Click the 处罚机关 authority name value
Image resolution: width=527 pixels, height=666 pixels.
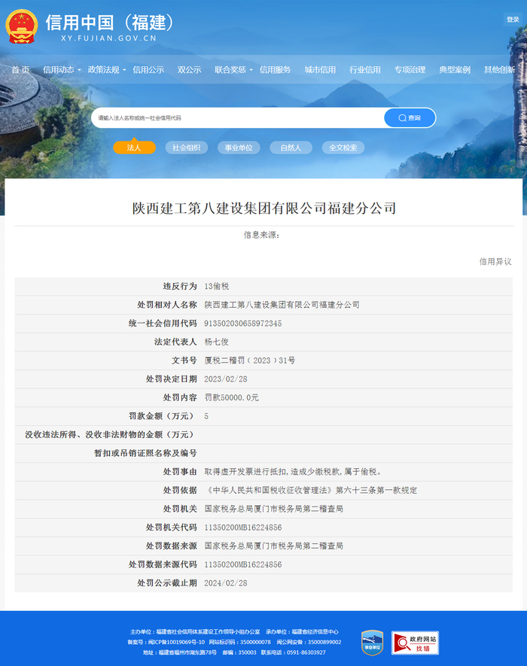(x=274, y=509)
